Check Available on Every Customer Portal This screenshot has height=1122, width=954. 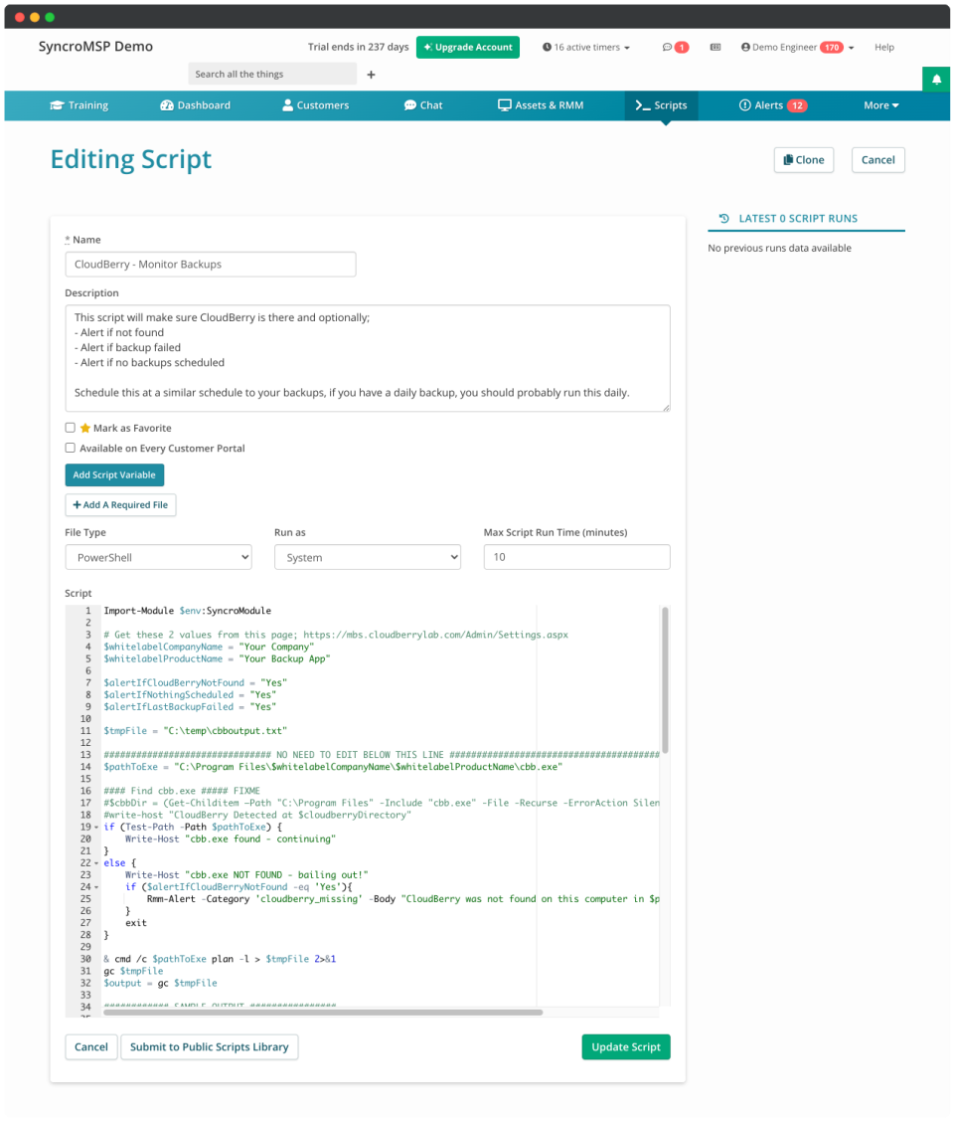[x=71, y=448]
